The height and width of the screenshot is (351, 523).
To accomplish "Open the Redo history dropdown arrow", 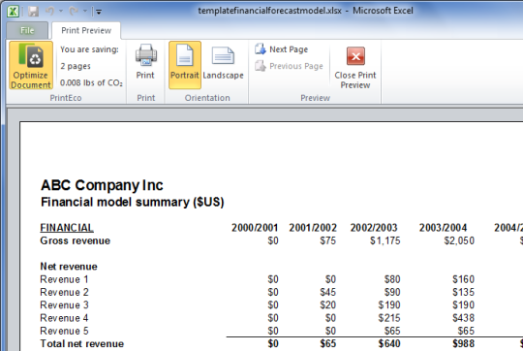I will coord(85,12).
